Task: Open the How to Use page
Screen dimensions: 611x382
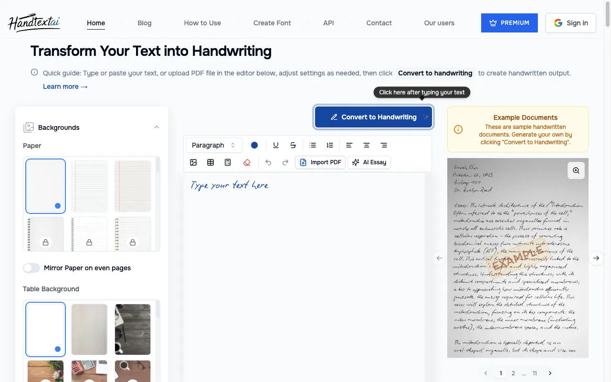Action: [202, 23]
